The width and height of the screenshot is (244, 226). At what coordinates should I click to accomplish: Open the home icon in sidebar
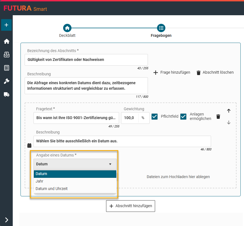pos(7,41)
